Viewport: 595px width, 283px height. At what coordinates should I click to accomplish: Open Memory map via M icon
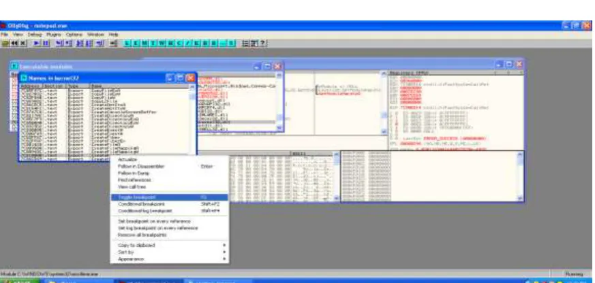(x=144, y=43)
